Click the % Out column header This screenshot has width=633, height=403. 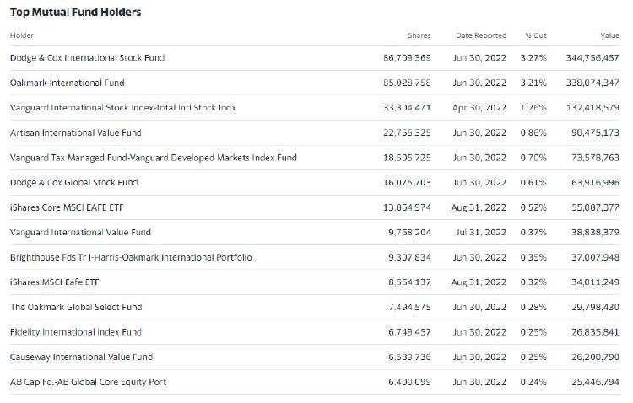[535, 35]
